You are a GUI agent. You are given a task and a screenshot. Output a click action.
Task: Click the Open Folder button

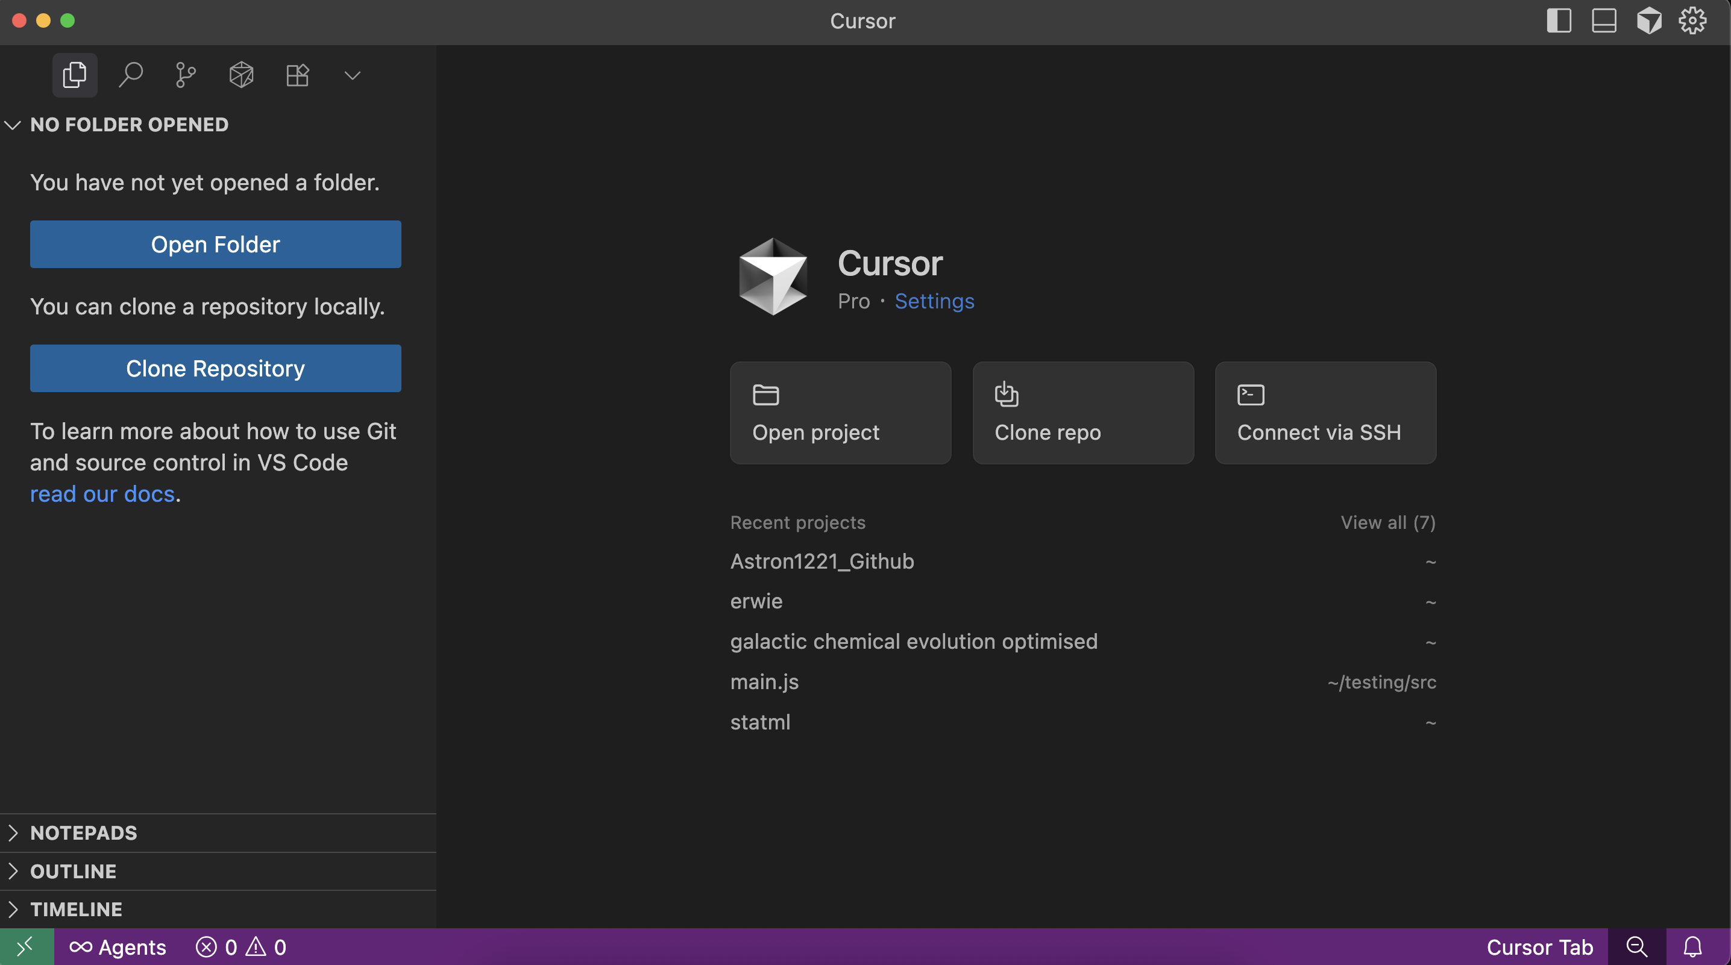216,245
